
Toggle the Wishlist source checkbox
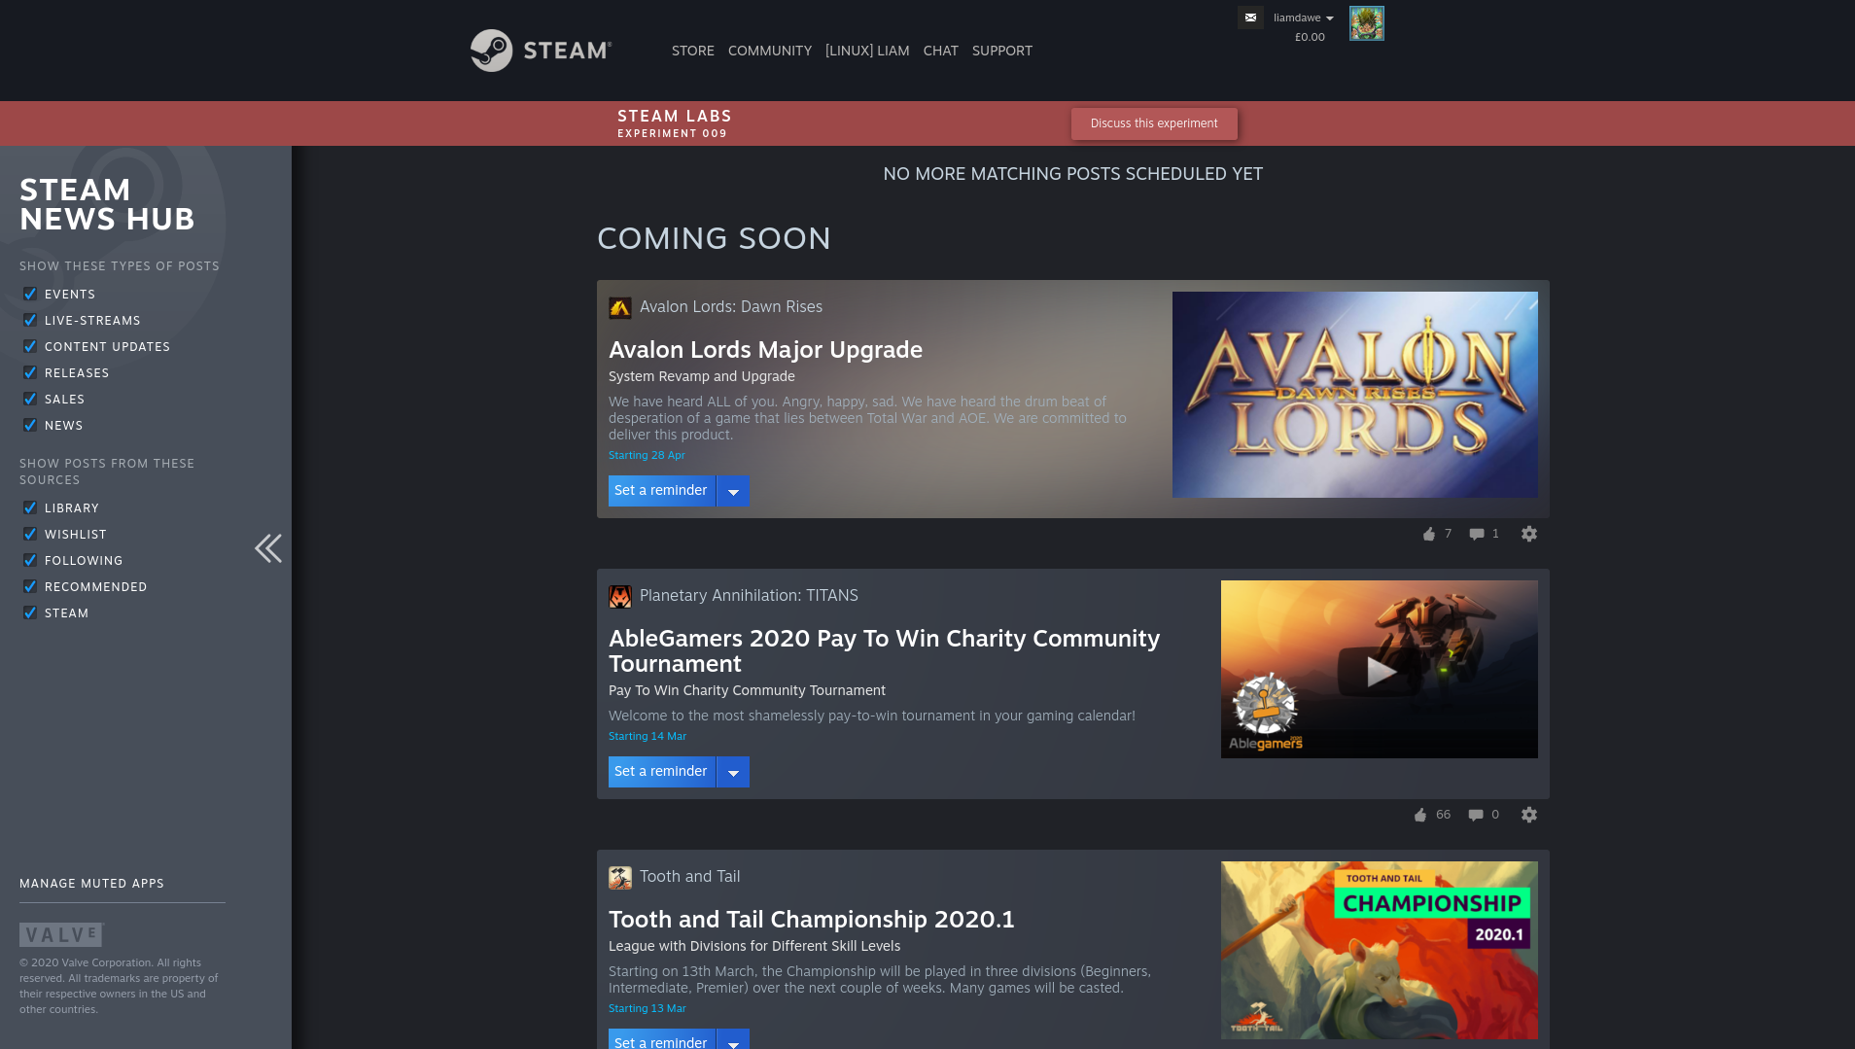[30, 534]
